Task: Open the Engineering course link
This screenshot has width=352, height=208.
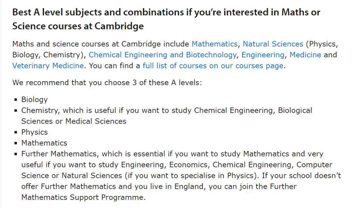Action: point(263,55)
